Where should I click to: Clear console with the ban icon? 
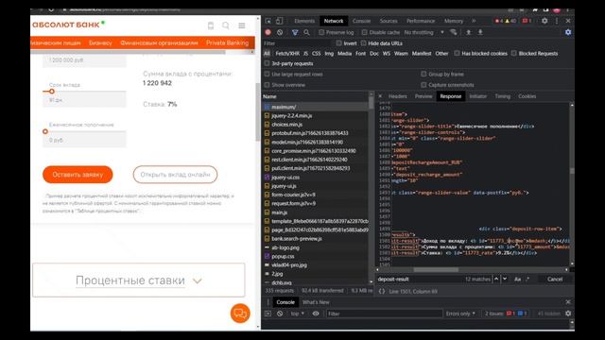[280, 314]
